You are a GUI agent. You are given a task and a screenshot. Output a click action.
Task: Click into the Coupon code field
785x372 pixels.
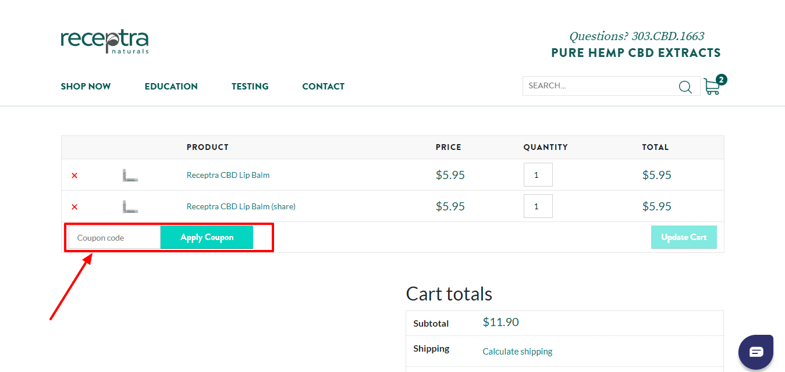click(115, 238)
